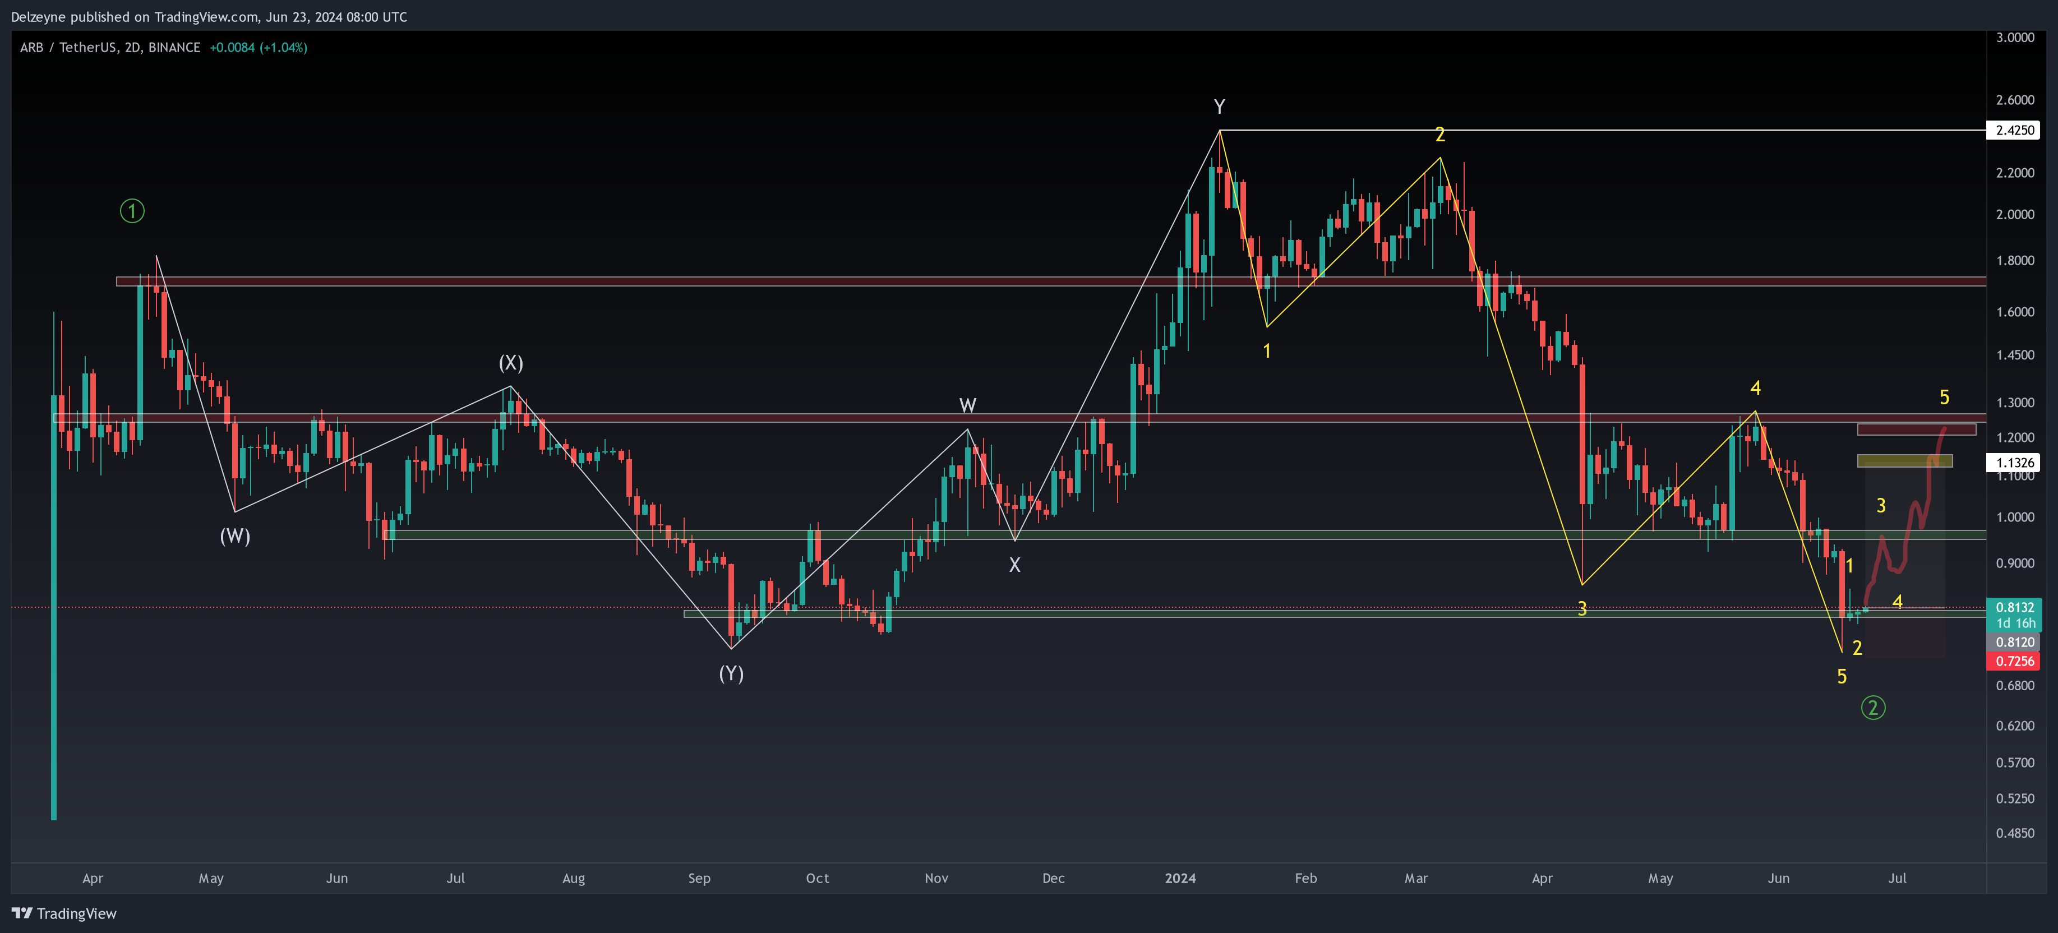2058x933 pixels.
Task: Click the 2024 year label on time axis
Action: (1180, 878)
